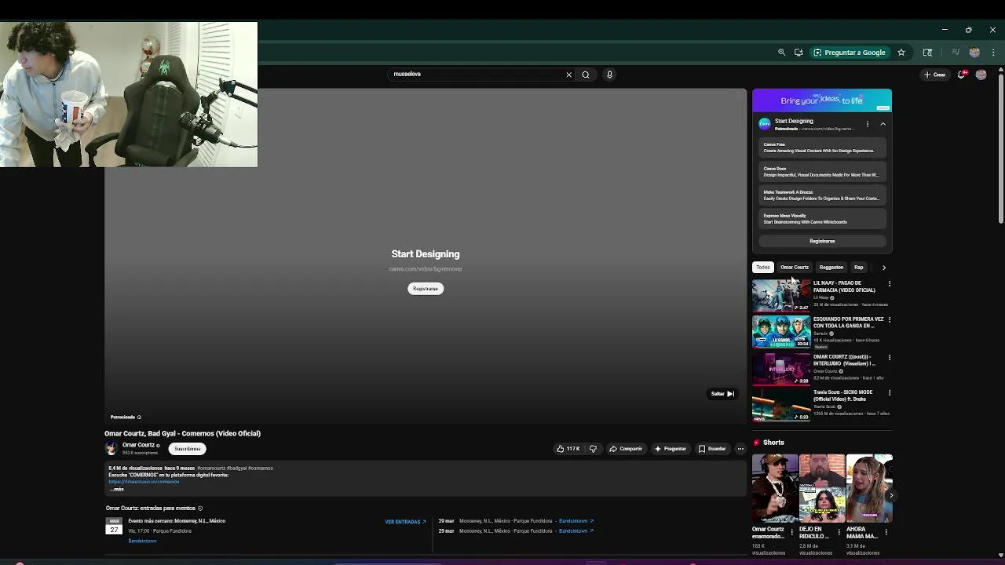Open the rimasmusic link in the description

point(144,482)
